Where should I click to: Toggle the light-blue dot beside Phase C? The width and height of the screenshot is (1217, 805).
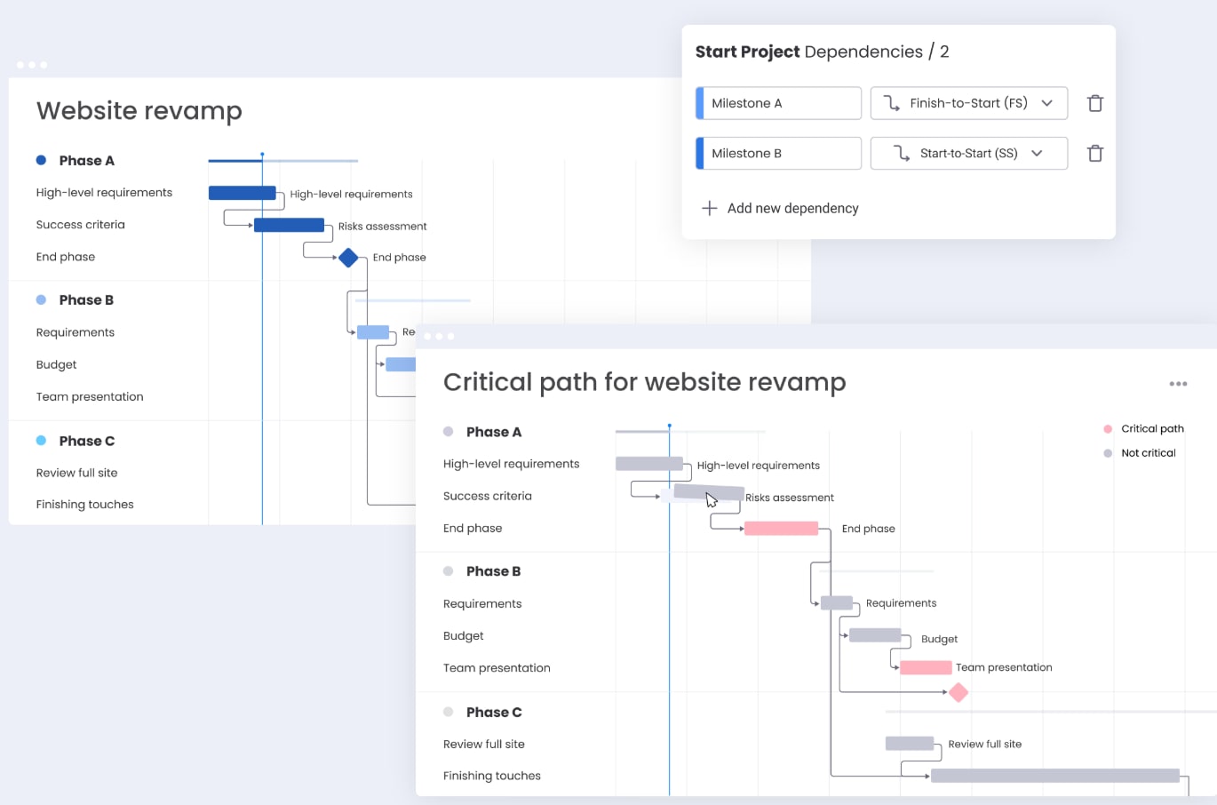pos(39,440)
